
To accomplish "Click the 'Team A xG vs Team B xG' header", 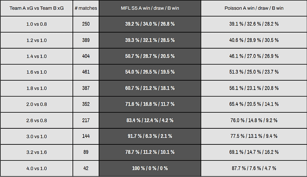I will coord(37,8).
